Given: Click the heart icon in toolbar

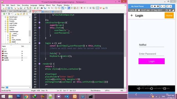Looking at the screenshot, I should pos(101,8).
